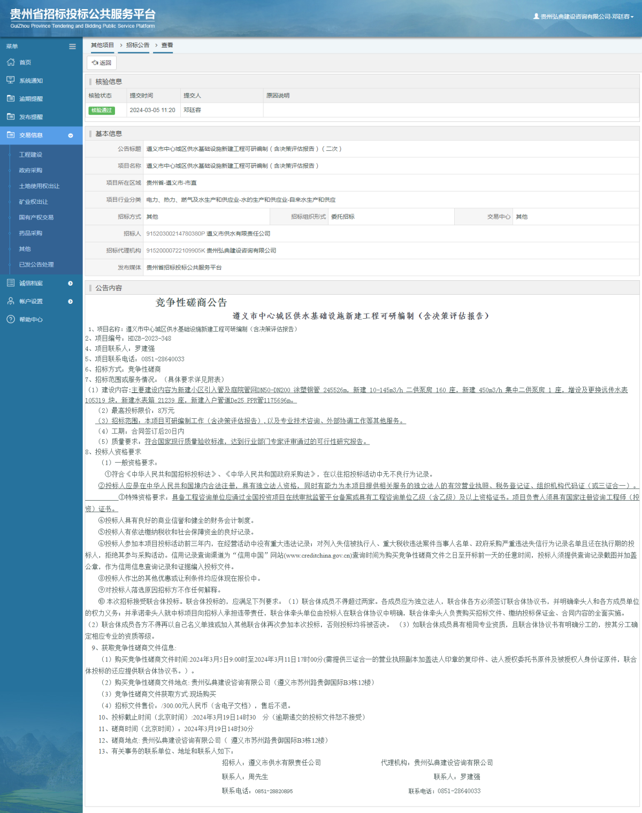Select the 首页 home icon

11,62
